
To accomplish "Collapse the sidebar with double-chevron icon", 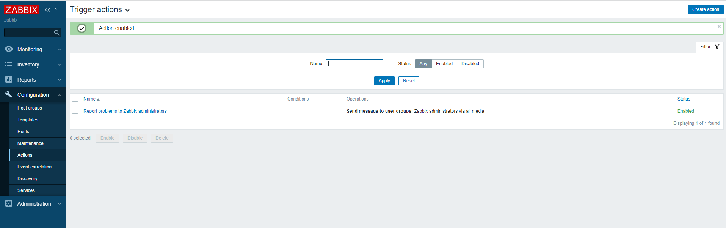I will click(x=48, y=10).
